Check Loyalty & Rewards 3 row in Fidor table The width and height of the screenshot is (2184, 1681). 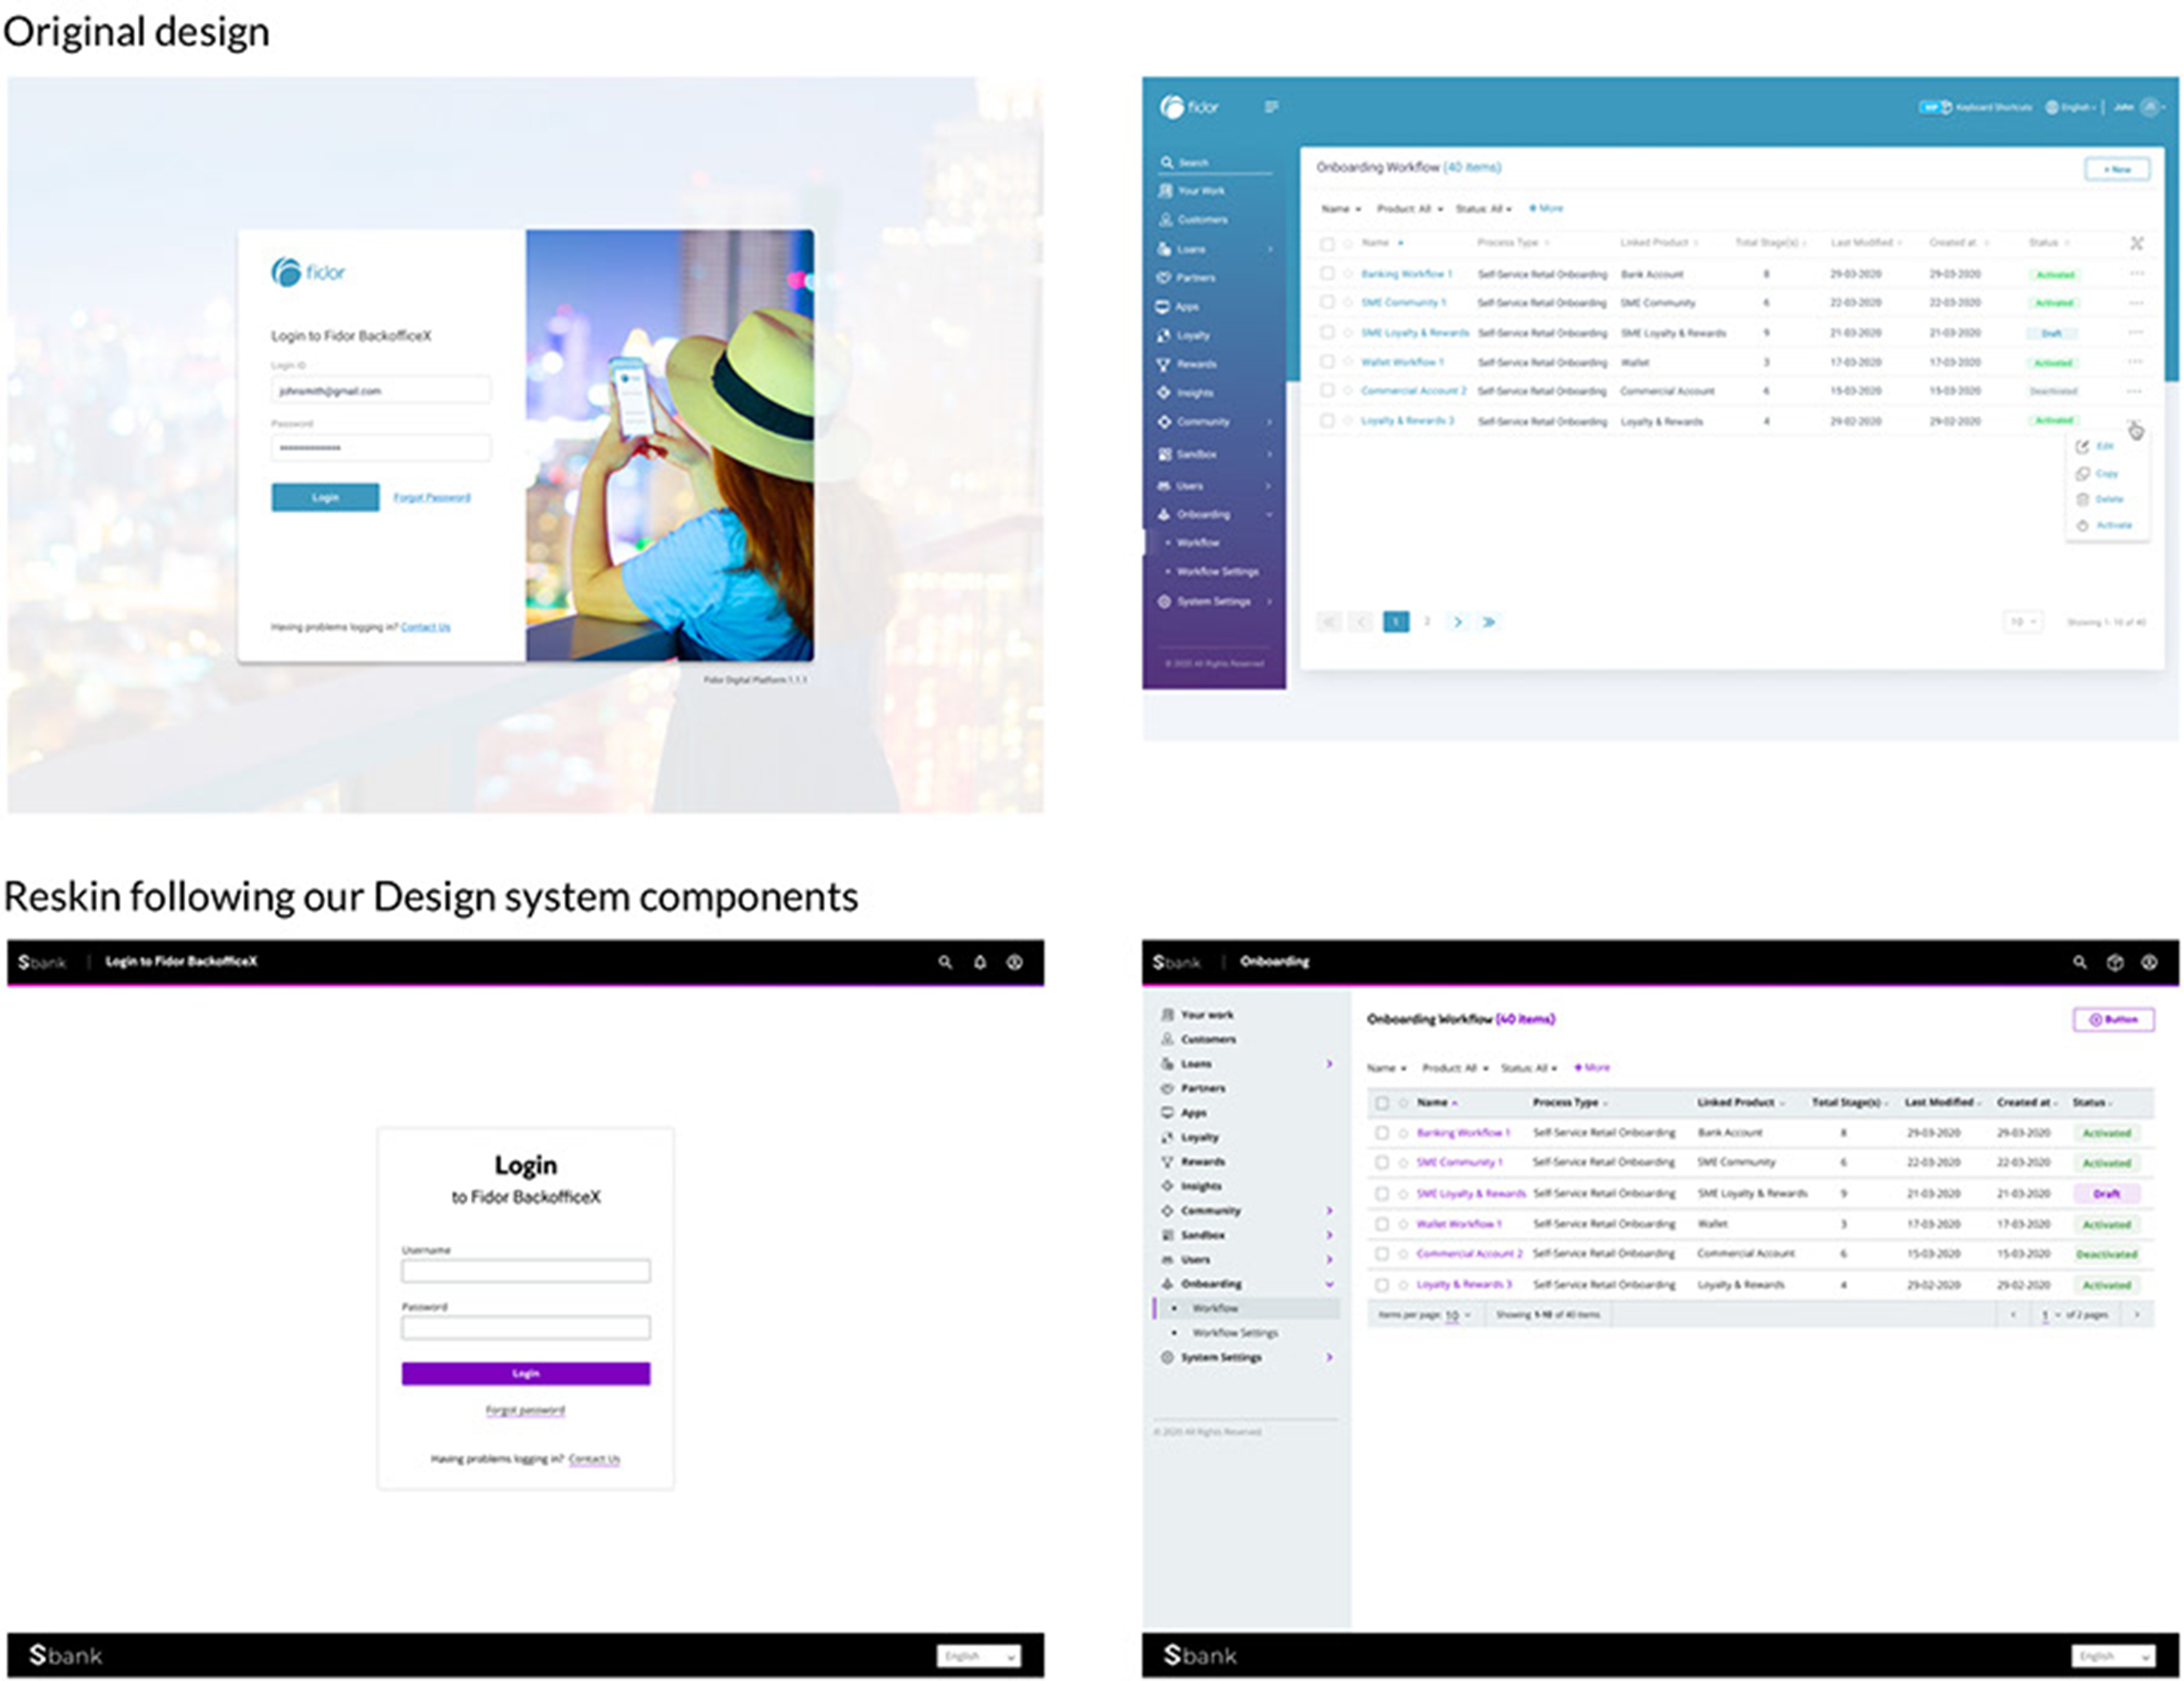click(1327, 420)
